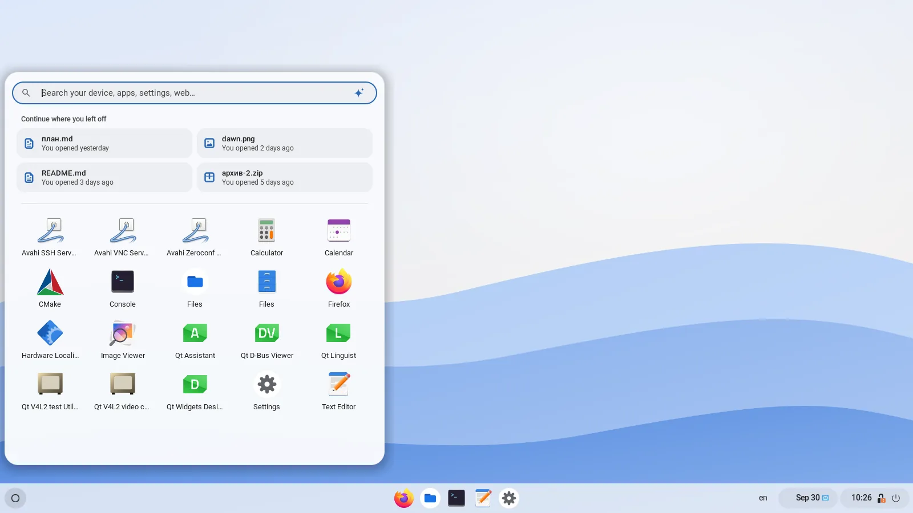Open the status tray showing 10:26

875,498
